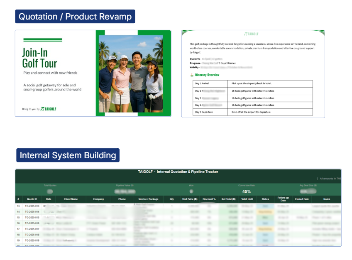Click the 'A social golf getaway' description
The height and width of the screenshot is (260, 352).
coord(52,87)
